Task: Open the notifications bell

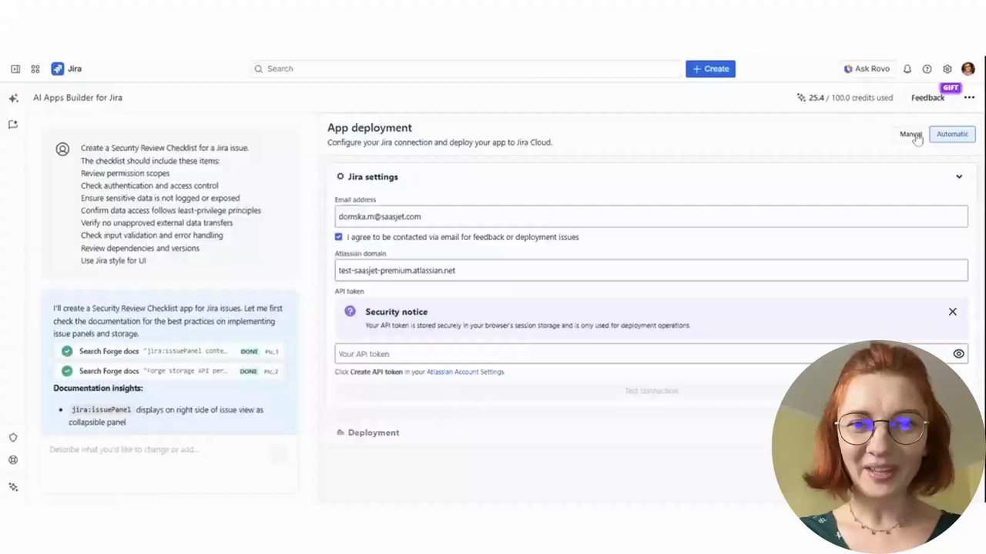Action: (907, 68)
